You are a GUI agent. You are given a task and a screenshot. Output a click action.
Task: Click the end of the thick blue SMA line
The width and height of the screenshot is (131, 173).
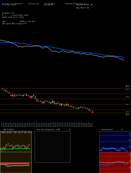point(124,57)
